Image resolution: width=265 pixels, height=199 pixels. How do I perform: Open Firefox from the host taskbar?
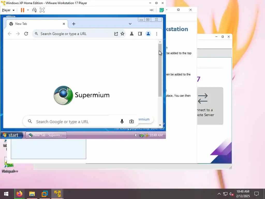(x=19, y=194)
